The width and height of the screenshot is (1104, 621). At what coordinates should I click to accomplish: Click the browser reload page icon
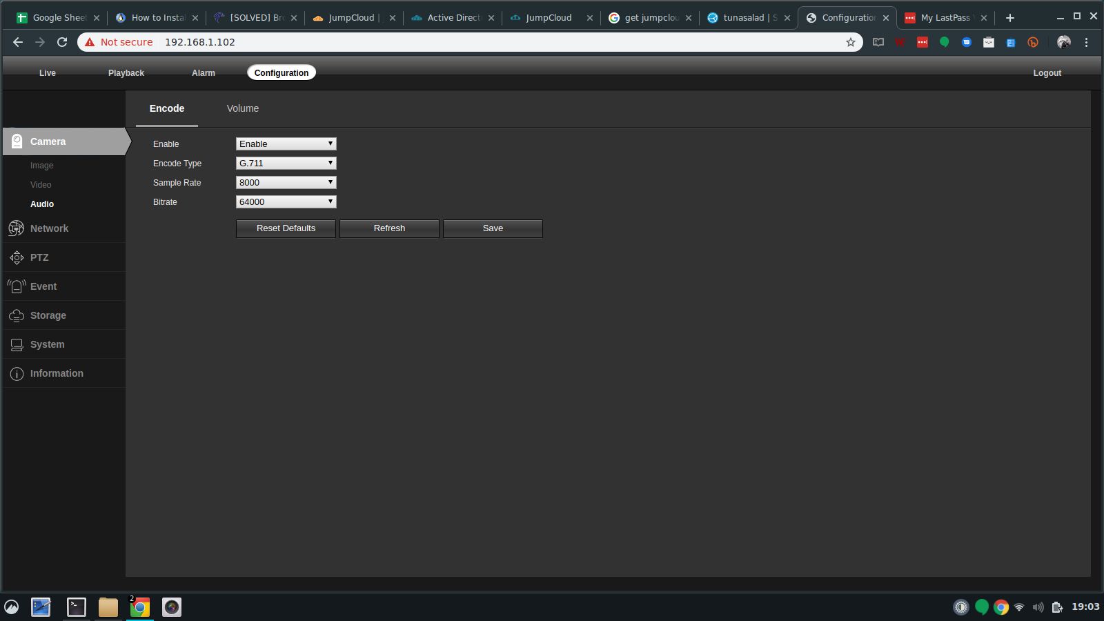point(62,42)
